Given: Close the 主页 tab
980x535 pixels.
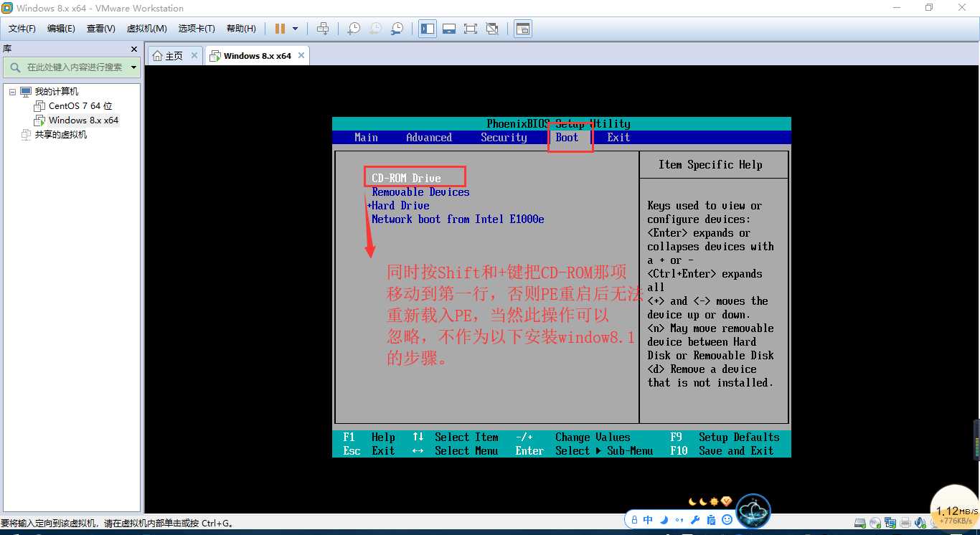Looking at the screenshot, I should [194, 55].
